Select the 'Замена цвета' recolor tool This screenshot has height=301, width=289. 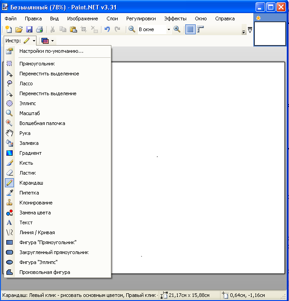click(x=58, y=213)
